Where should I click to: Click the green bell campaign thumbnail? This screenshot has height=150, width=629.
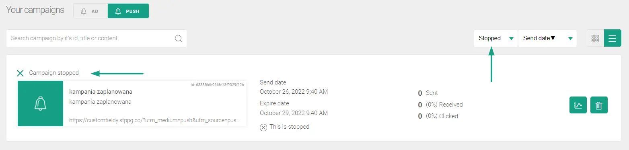(40, 103)
